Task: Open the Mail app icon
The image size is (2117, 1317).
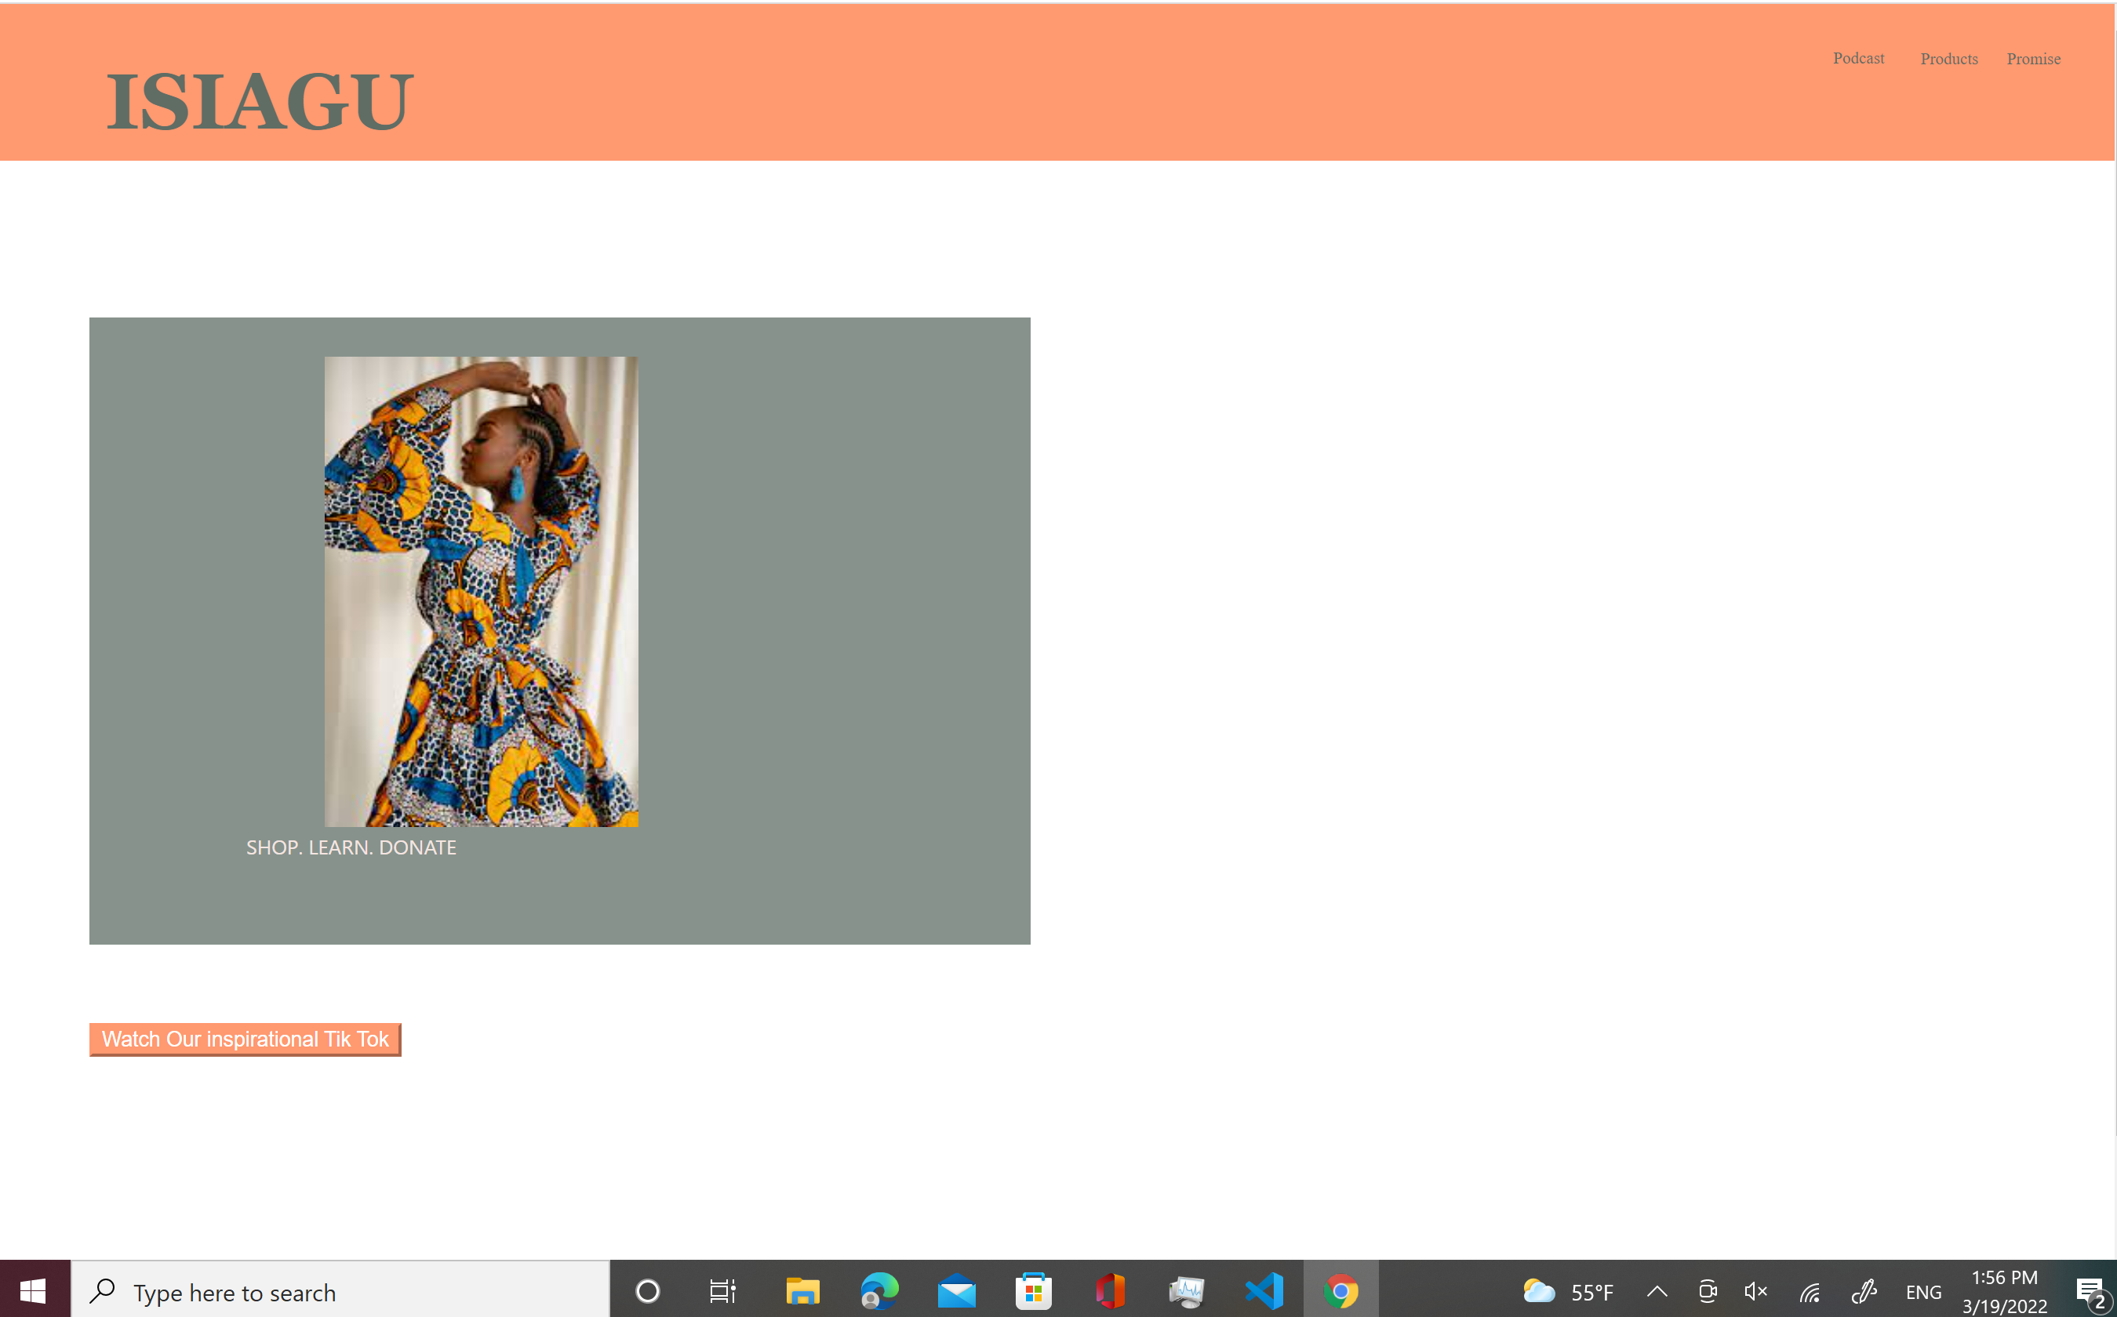Action: pyautogui.click(x=956, y=1290)
